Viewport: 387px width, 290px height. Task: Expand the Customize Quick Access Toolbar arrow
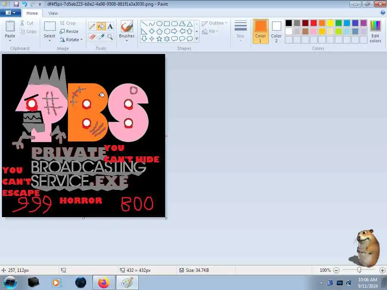pyautogui.click(x=40, y=4)
